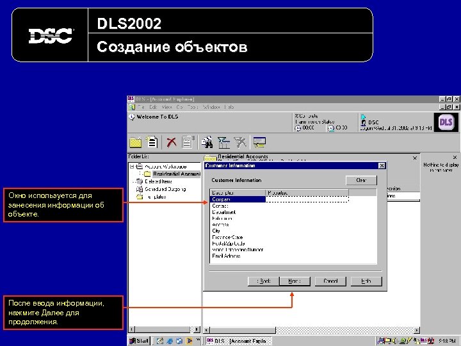The height and width of the screenshot is (346, 461).
Task: Click folder list horizontal scrollbar right arrow
Action: coord(197,329)
